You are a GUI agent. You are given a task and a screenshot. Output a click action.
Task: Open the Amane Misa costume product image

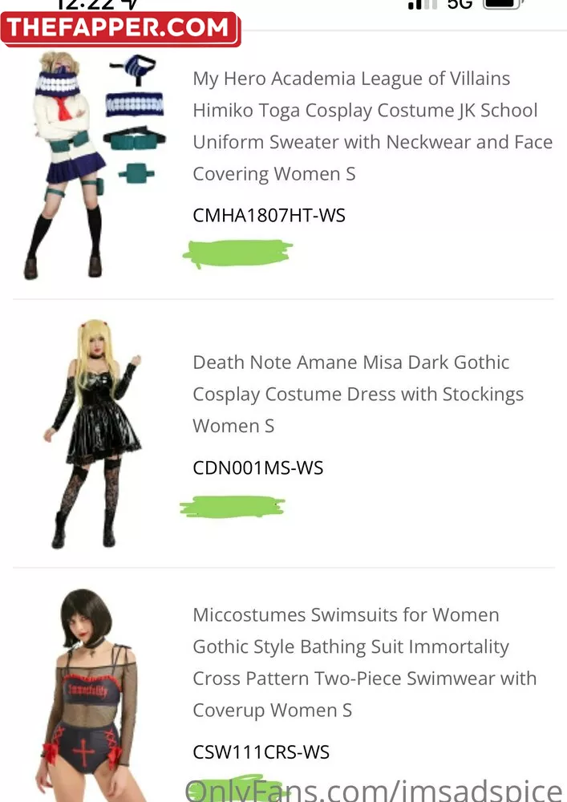[x=94, y=434]
